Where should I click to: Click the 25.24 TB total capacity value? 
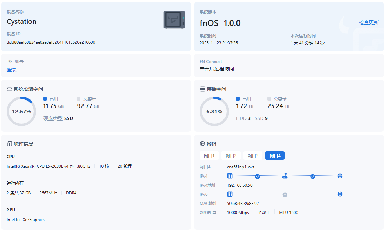tap(278, 106)
